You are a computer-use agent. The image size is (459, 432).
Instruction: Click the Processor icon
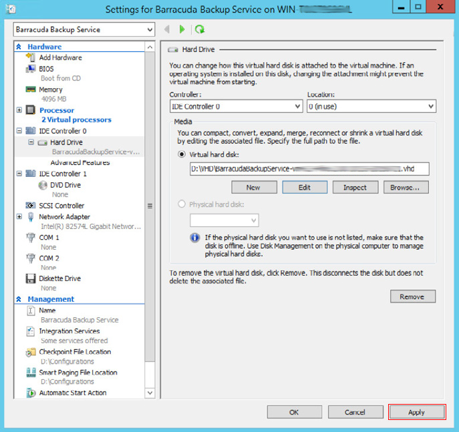pyautogui.click(x=31, y=110)
